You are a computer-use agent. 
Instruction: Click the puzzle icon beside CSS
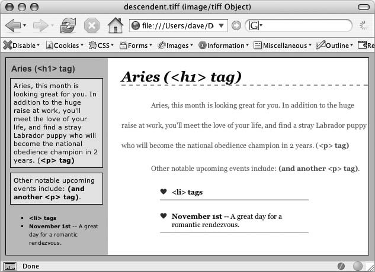[92, 45]
